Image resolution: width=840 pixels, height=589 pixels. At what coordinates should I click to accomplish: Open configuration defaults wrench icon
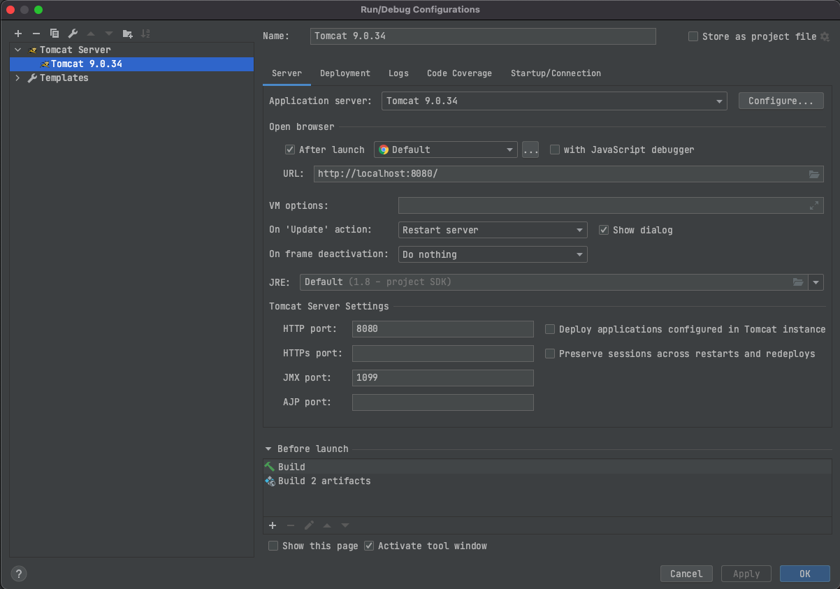[x=73, y=34]
